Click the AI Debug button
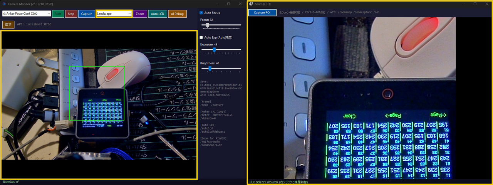Screen dimensions: 493x185 click(x=177, y=13)
